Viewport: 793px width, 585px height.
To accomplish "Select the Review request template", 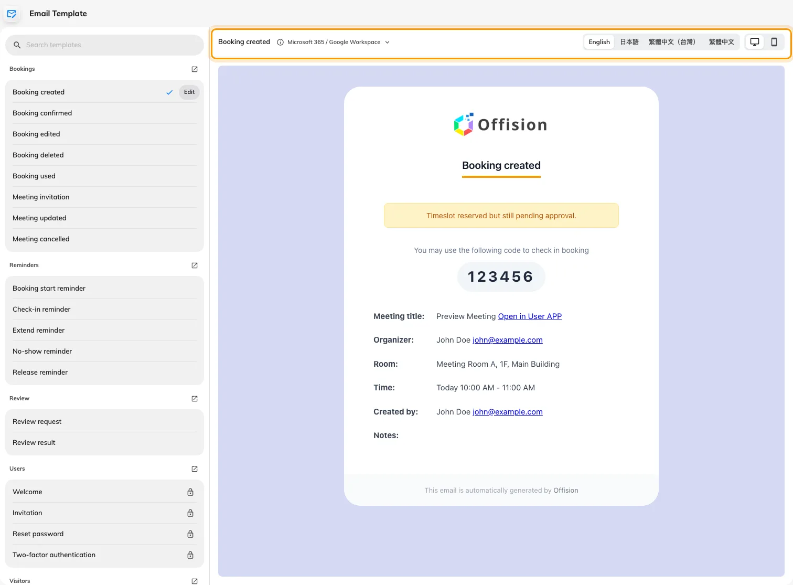I will (104, 422).
